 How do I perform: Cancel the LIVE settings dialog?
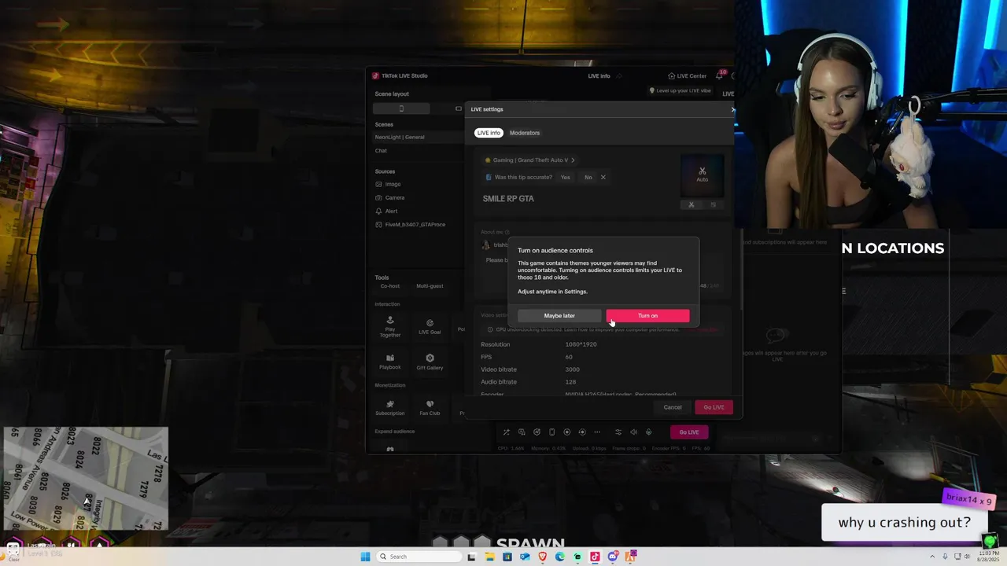(x=673, y=407)
